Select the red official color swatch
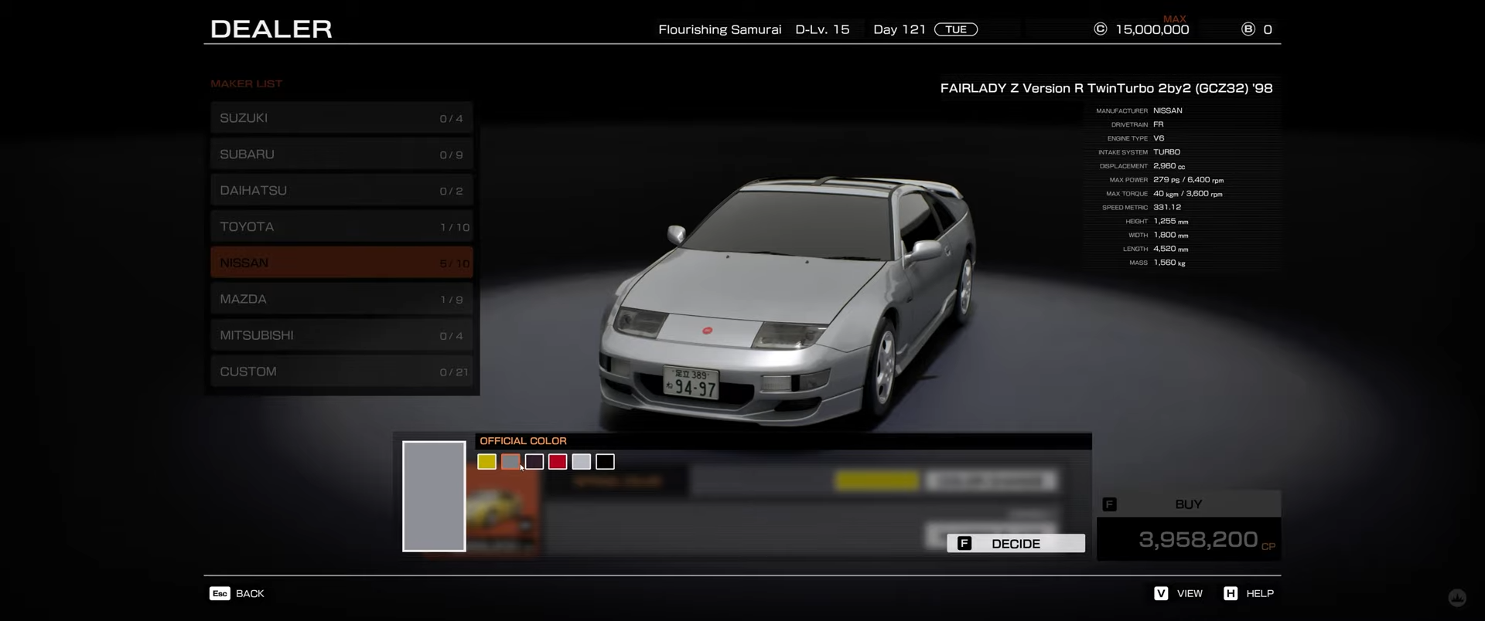Image resolution: width=1485 pixels, height=621 pixels. tap(558, 462)
